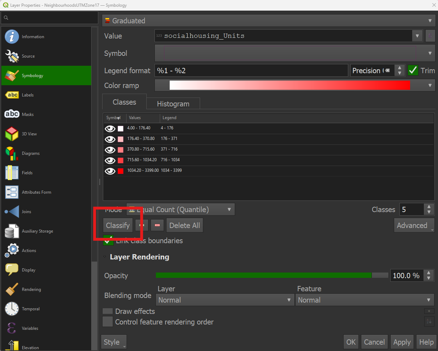Open the Rendering section
Screen dimensions: 438x351
[46, 289]
